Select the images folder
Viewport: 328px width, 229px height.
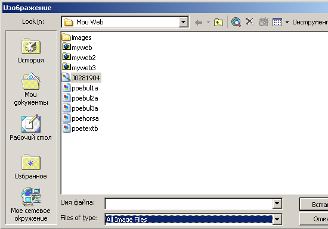[77, 37]
